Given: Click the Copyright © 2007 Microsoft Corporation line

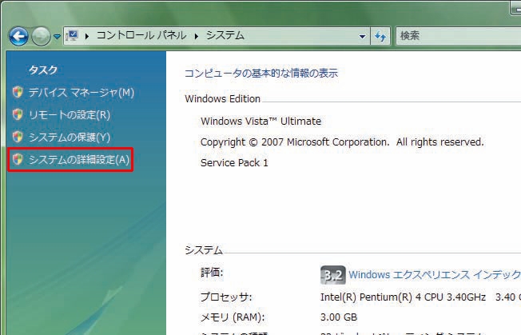Looking at the screenshot, I should pyautogui.click(x=342, y=142).
